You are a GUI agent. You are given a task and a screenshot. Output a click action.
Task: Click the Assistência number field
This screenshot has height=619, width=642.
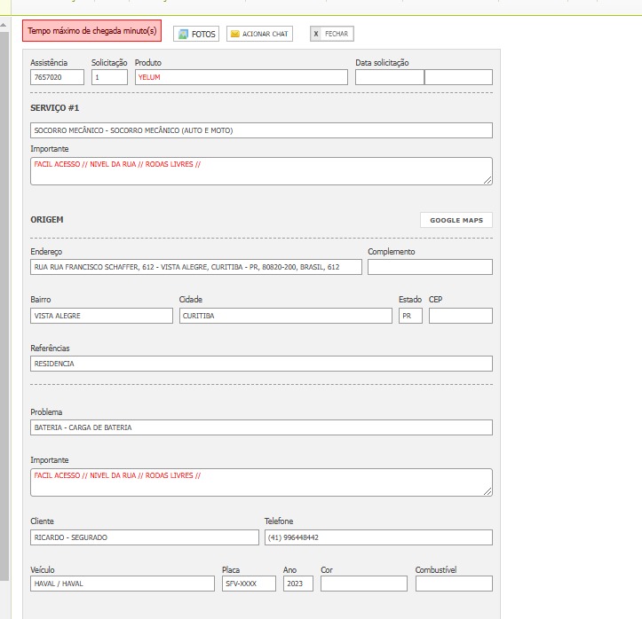coord(57,77)
